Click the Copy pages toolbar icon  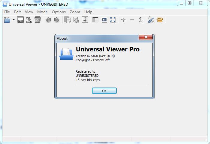point(67,20)
